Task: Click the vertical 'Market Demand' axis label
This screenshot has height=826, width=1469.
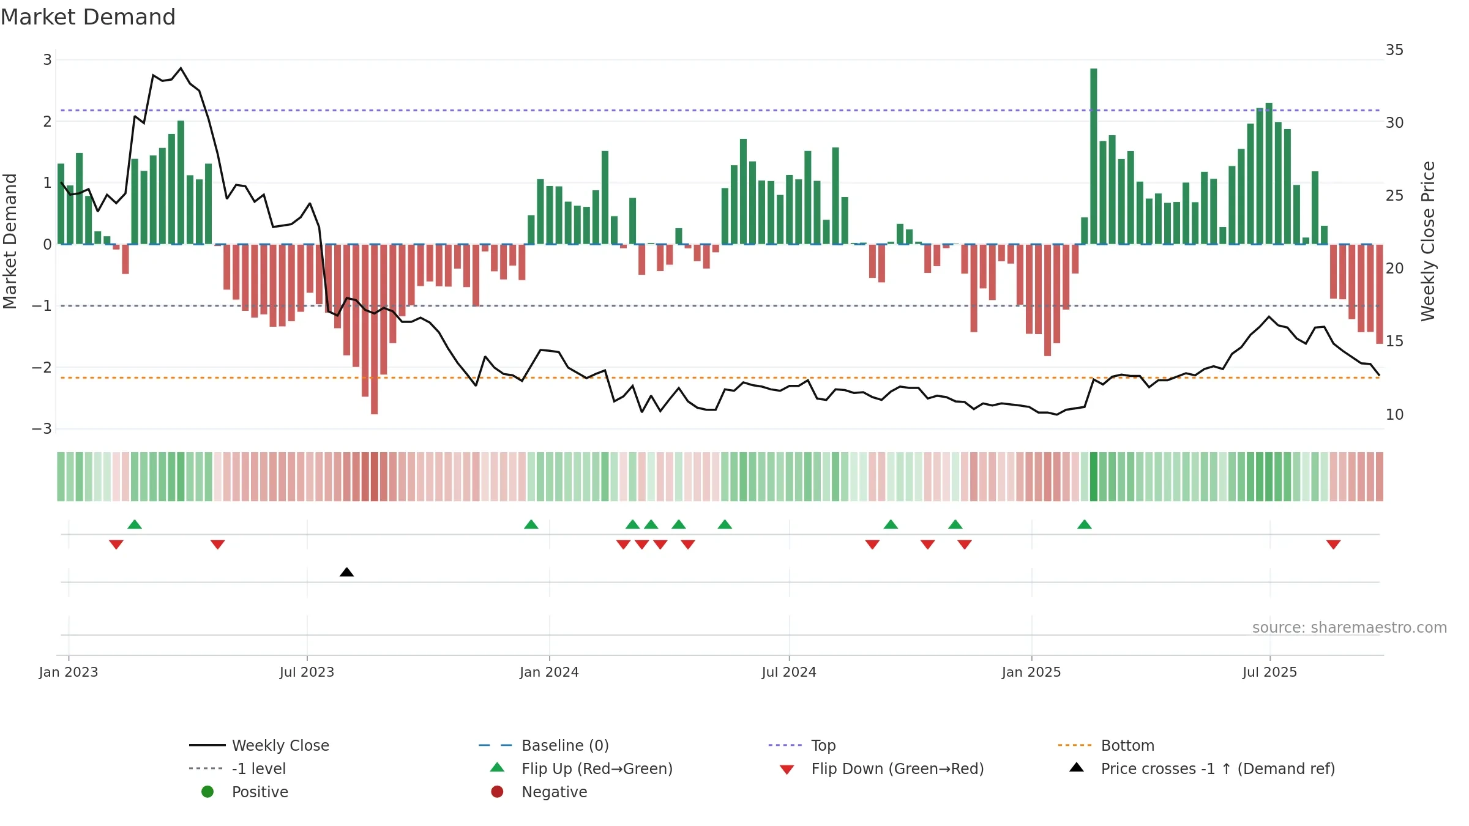Action: pyautogui.click(x=10, y=241)
